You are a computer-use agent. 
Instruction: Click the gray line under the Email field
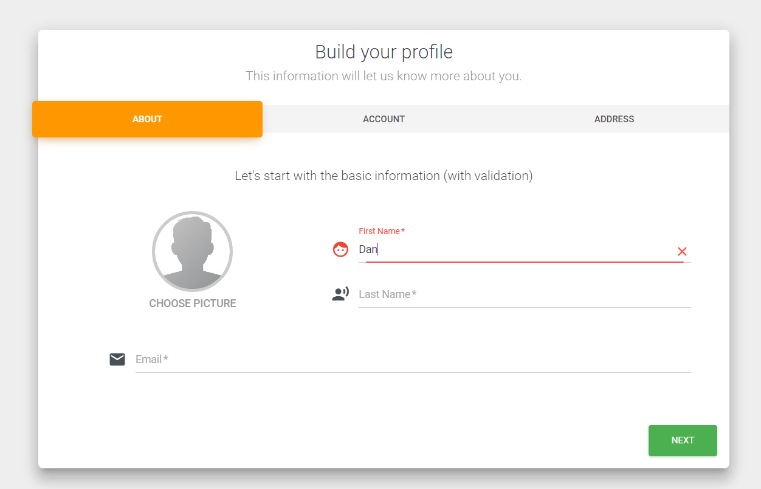(413, 372)
